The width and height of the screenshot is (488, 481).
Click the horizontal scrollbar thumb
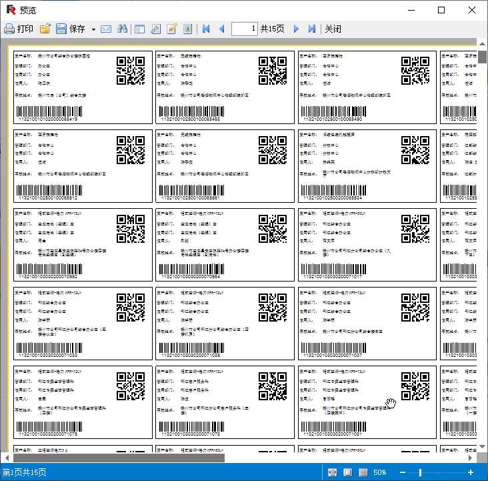tap(119, 458)
